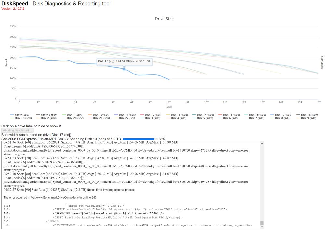This screenshot has width=325, height=241.
Task: Toggle Disk 20 (sdc) legend entry
Action: tap(73, 118)
